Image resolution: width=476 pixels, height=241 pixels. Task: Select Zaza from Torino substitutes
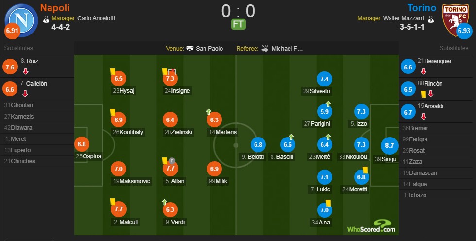point(437,162)
